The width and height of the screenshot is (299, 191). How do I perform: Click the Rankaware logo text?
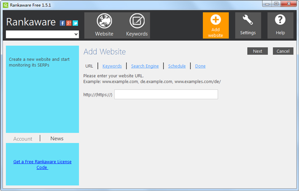coord(31,22)
